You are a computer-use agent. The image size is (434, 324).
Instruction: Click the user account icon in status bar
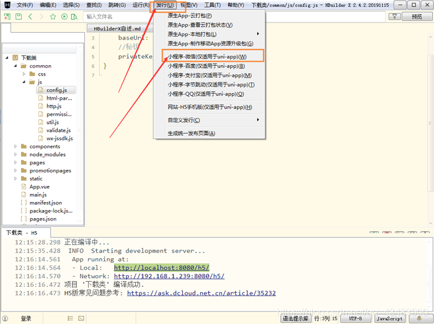click(x=5, y=318)
